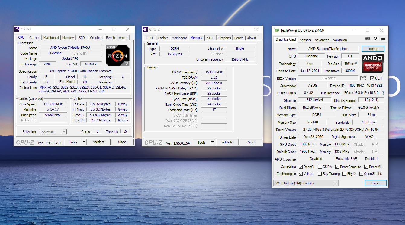Click the Threads count 16 value
The height and width of the screenshot is (225, 405).
pos(125,132)
